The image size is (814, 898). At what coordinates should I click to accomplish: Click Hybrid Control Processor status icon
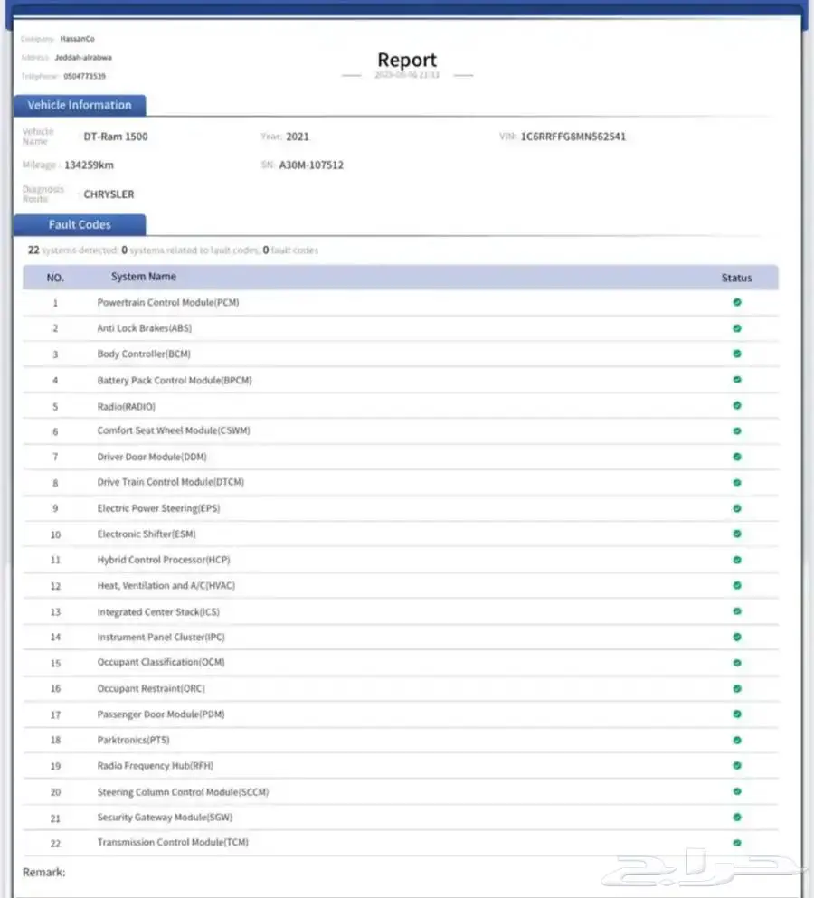[x=736, y=560]
